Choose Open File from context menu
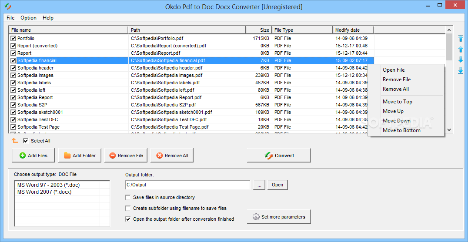Viewport: 468px width, 242px height. click(x=406, y=70)
